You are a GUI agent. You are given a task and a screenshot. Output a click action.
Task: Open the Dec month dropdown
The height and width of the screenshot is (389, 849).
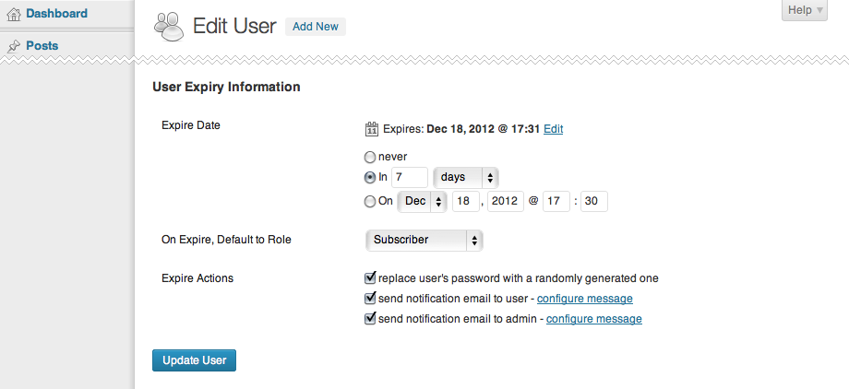(x=423, y=201)
